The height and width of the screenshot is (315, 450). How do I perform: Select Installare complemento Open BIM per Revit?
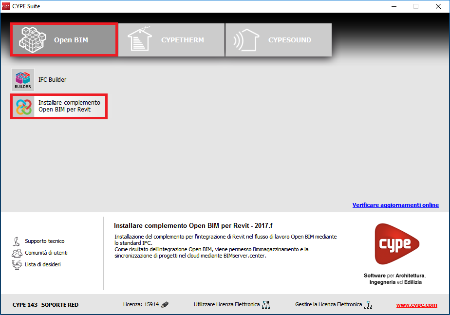click(59, 106)
